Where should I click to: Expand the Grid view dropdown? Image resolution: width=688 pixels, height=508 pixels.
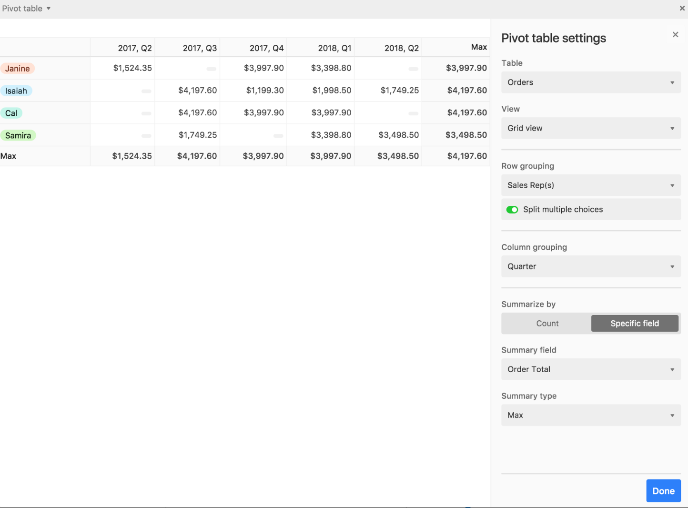tap(590, 128)
